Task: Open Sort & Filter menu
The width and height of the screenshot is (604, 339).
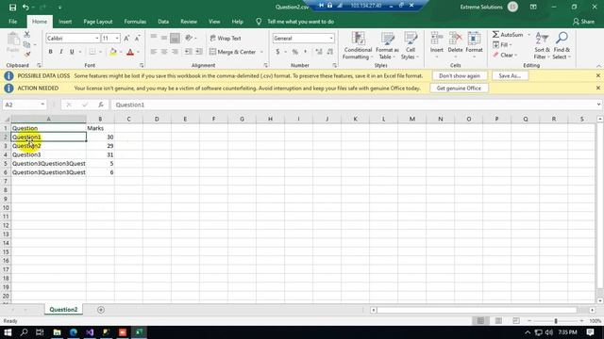Action: pyautogui.click(x=542, y=46)
